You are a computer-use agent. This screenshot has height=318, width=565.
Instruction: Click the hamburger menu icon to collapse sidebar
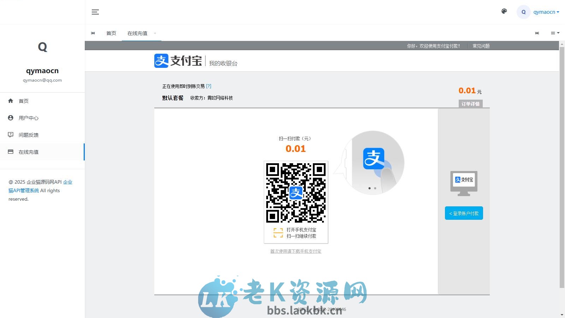click(95, 12)
